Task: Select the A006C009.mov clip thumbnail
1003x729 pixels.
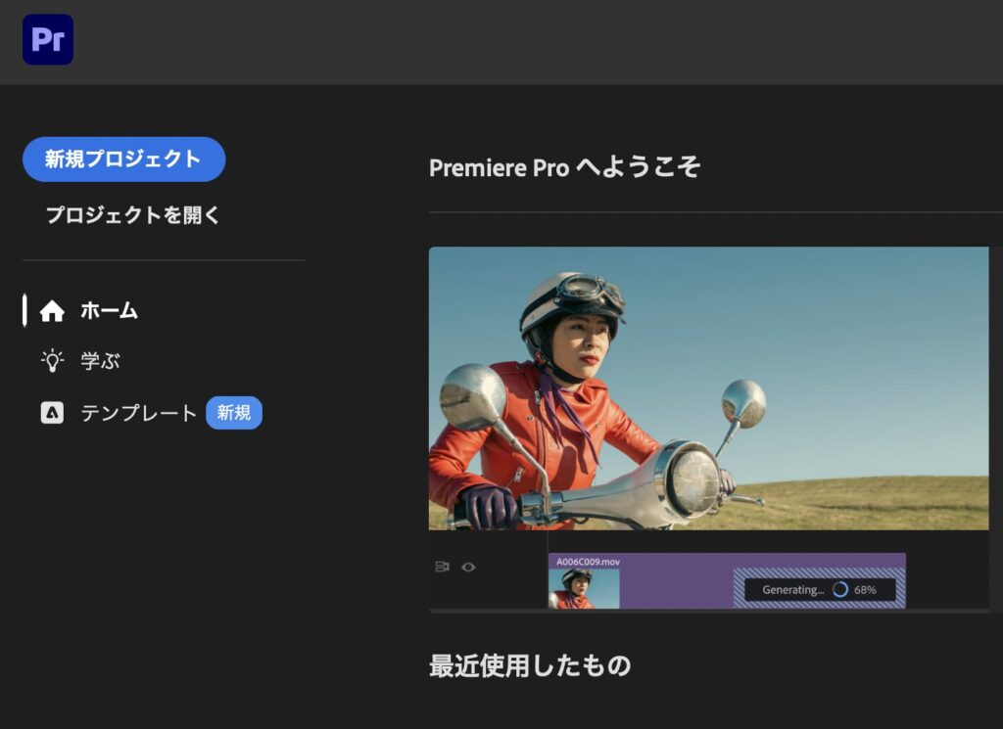Action: pos(584,588)
